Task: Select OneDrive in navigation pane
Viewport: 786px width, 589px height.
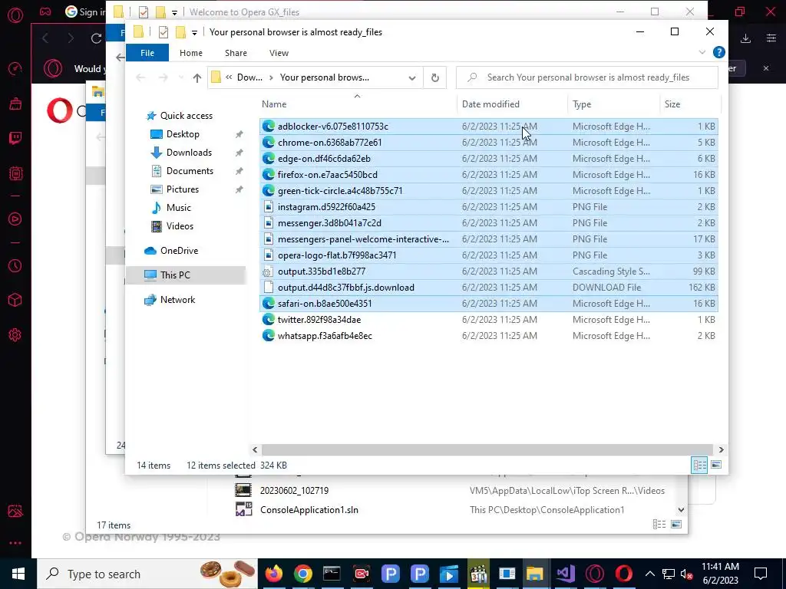Action: point(171,251)
